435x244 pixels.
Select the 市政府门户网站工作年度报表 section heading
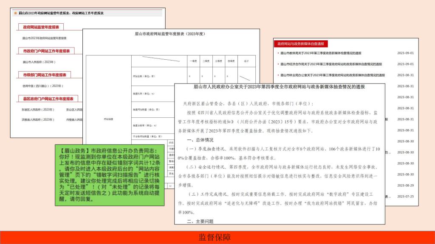[x=46, y=51]
